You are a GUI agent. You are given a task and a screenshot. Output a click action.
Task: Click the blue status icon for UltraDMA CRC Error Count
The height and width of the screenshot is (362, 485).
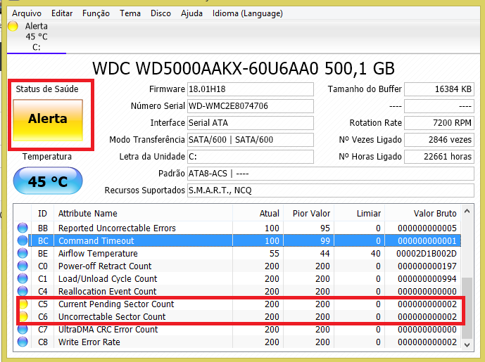click(23, 330)
